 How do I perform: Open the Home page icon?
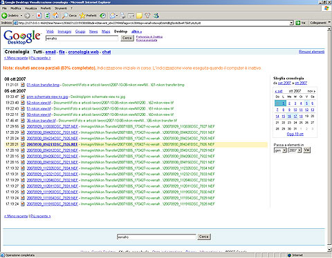click(x=55, y=16)
